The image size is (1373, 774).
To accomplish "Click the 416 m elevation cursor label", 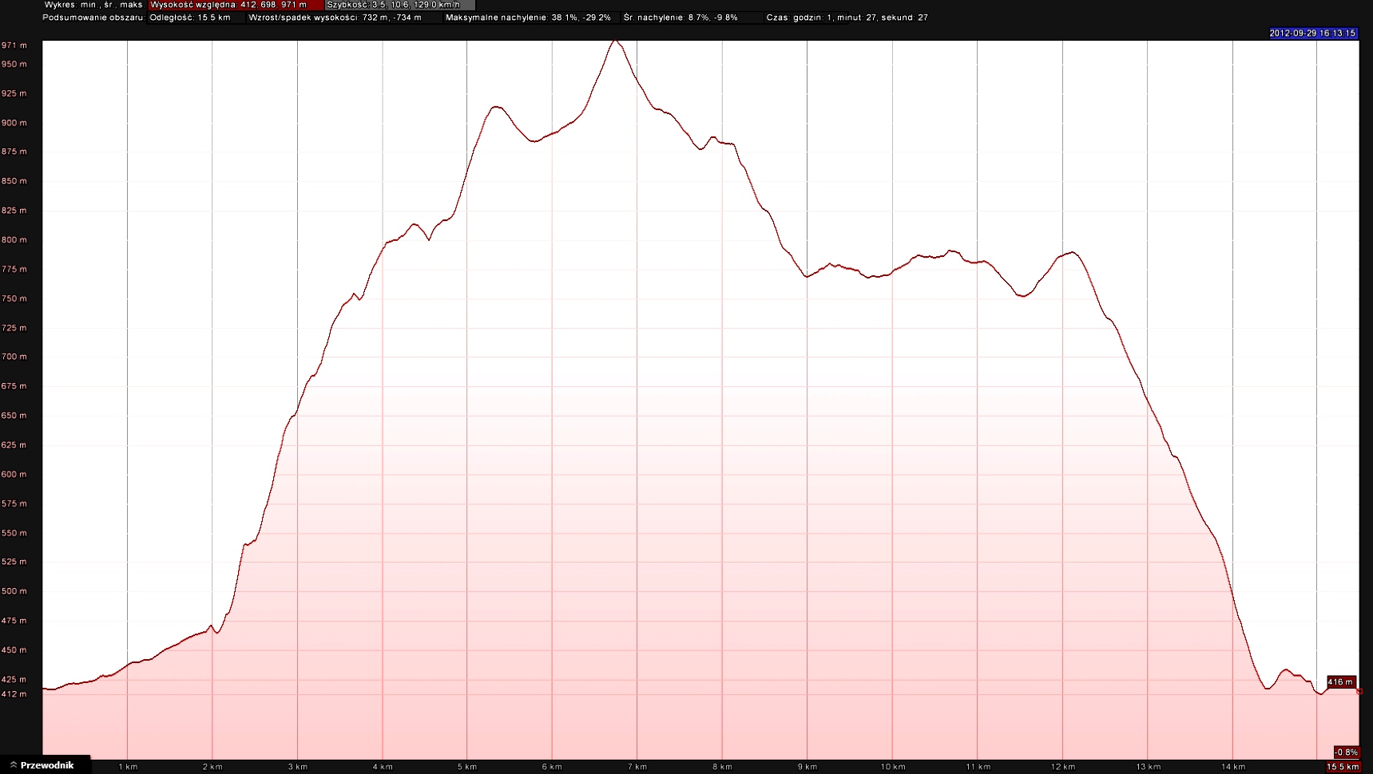I will pos(1340,682).
